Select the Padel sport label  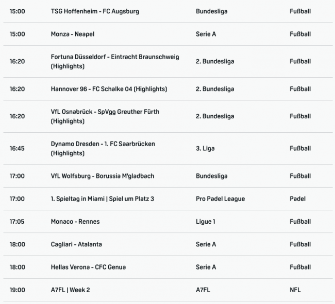297,199
